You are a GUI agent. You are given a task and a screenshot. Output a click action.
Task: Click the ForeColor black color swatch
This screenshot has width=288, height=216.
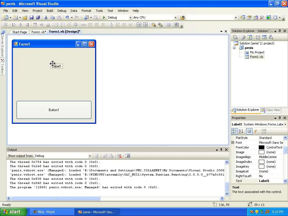pos(261,147)
